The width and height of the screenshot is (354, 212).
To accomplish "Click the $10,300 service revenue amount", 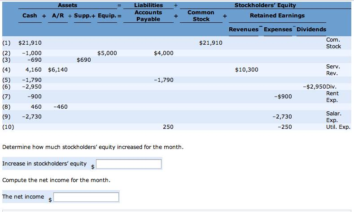I will [246, 70].
